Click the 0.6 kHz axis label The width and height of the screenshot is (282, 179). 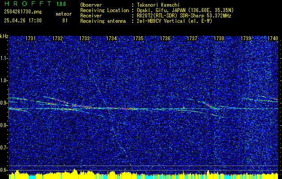click(4, 170)
